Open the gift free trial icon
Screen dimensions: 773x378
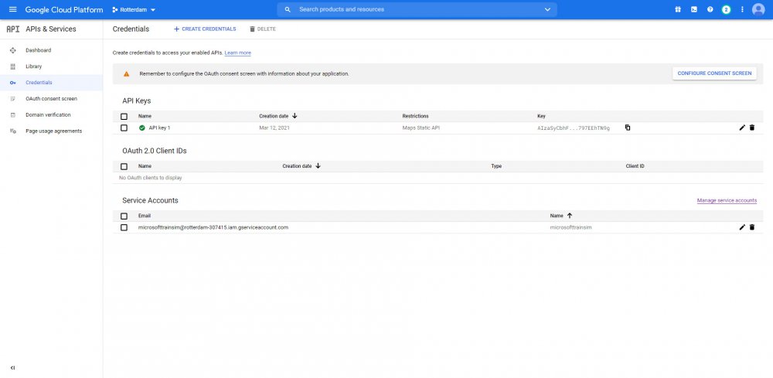tap(677, 9)
